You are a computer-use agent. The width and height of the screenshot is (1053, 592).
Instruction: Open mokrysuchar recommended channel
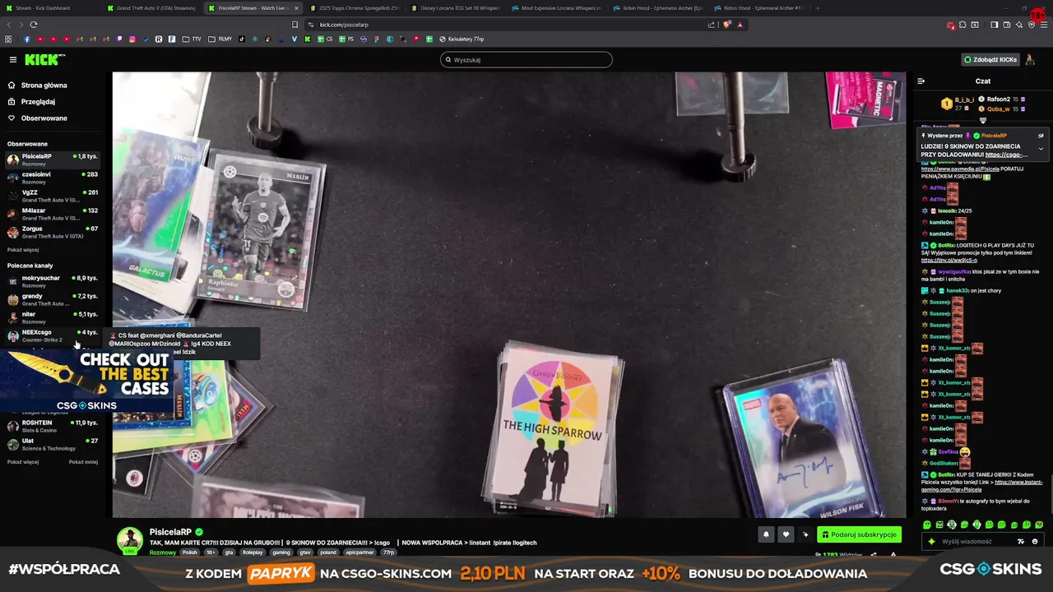click(x=53, y=281)
